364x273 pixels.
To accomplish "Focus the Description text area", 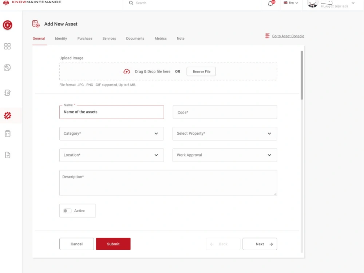I will [168, 183].
